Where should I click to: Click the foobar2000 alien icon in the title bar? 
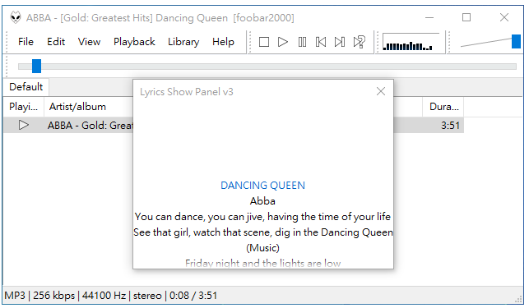[x=15, y=17]
